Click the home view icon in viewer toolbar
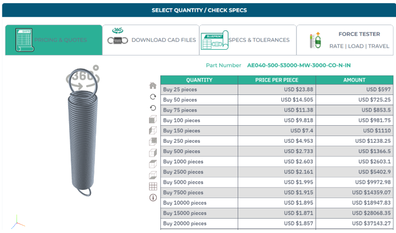Image resolution: width=396 pixels, height=233 pixels. click(x=153, y=85)
